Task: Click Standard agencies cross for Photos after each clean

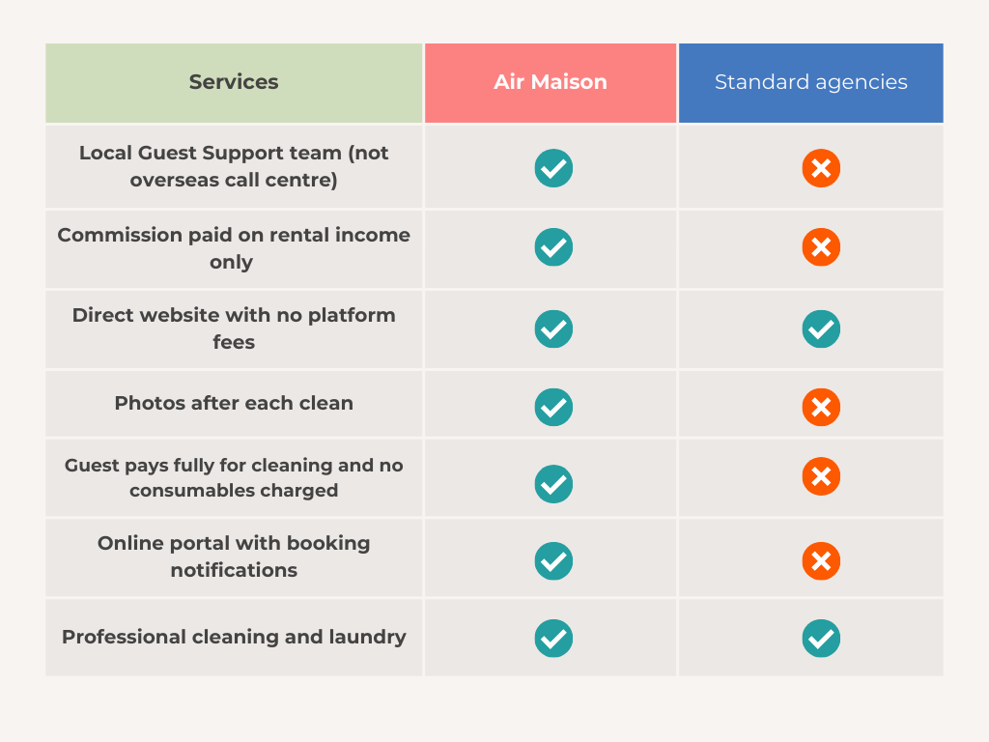Action: pyautogui.click(x=821, y=407)
